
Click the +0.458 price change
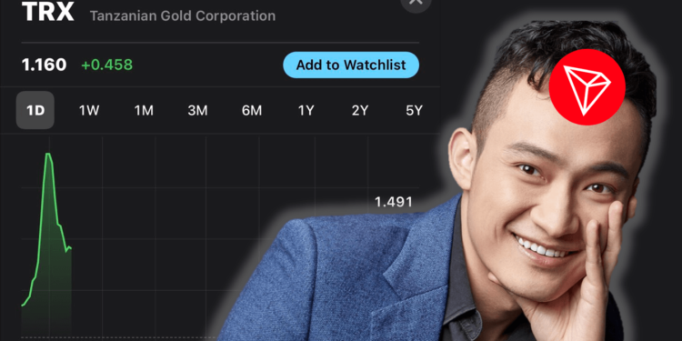(x=107, y=65)
